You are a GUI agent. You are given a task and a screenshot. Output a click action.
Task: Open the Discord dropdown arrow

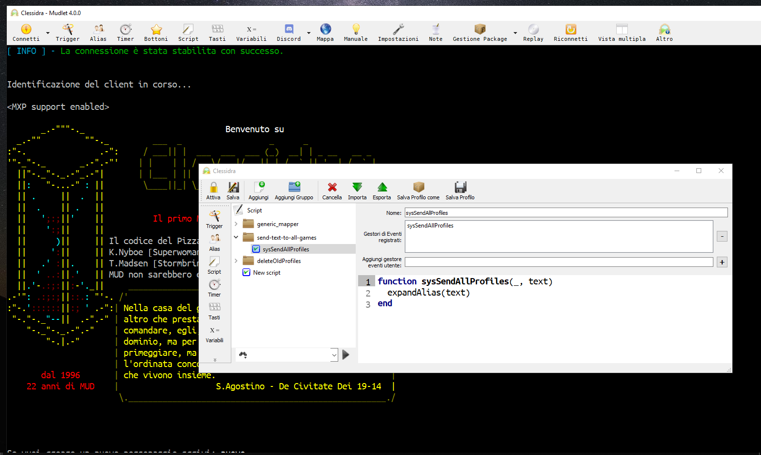coord(309,33)
